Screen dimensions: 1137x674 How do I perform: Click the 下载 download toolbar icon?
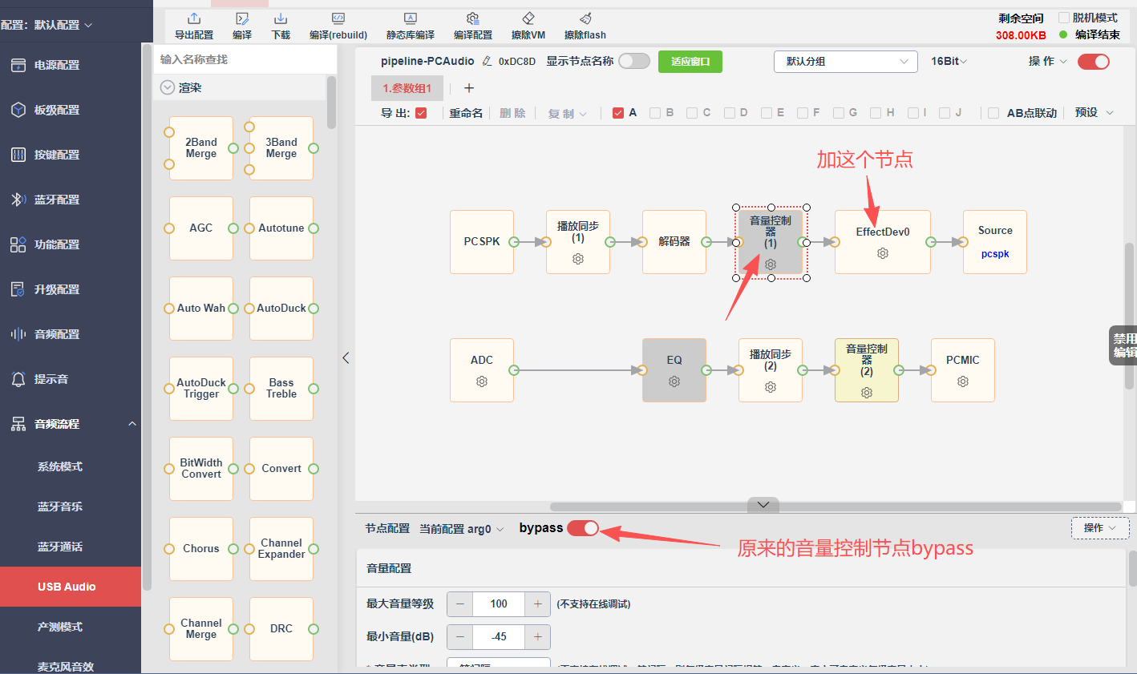[x=281, y=18]
